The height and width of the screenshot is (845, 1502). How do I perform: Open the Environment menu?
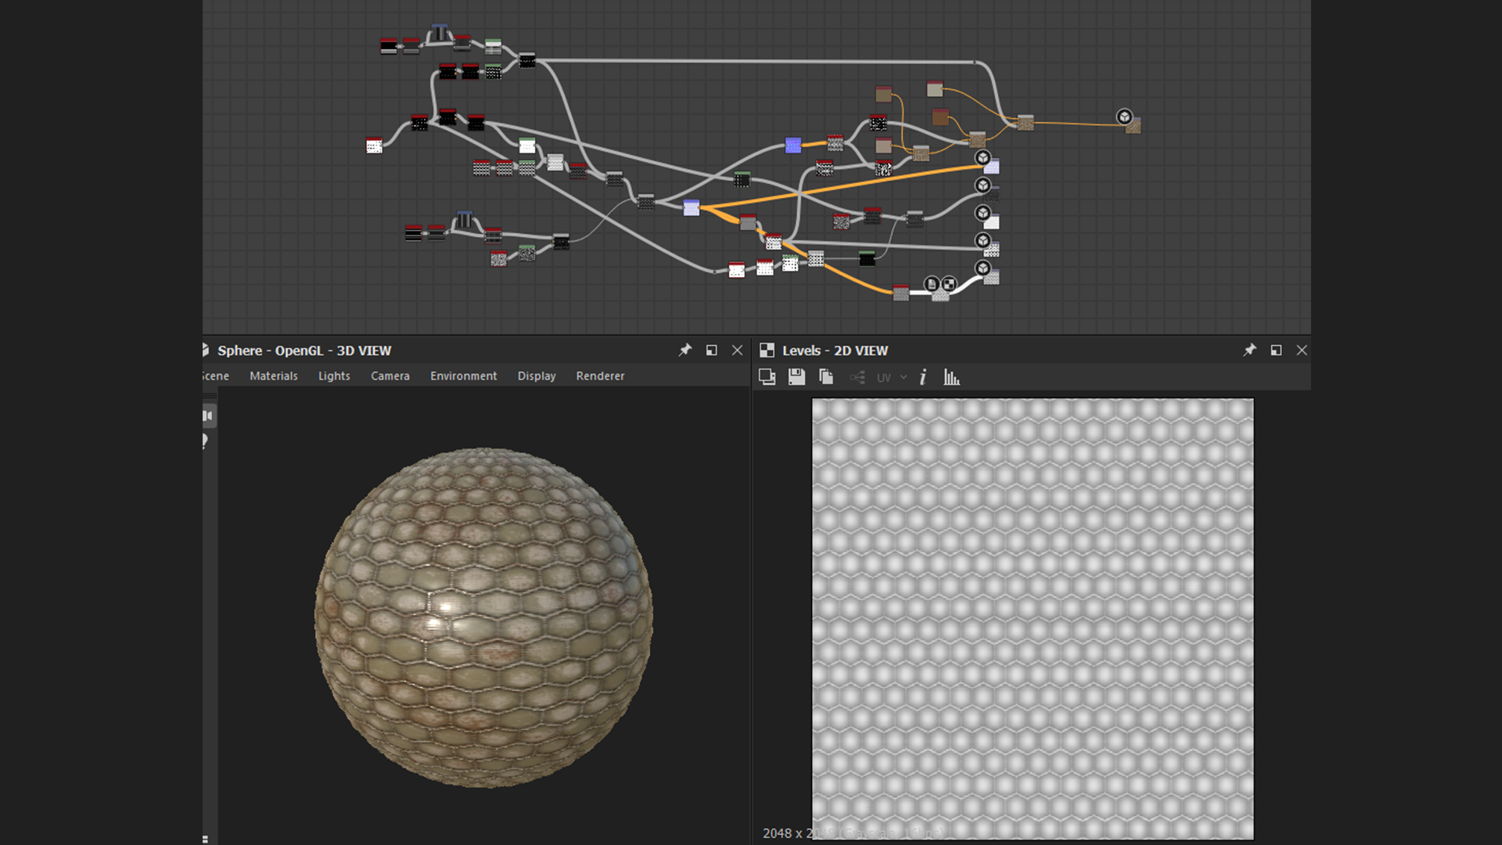[463, 376]
